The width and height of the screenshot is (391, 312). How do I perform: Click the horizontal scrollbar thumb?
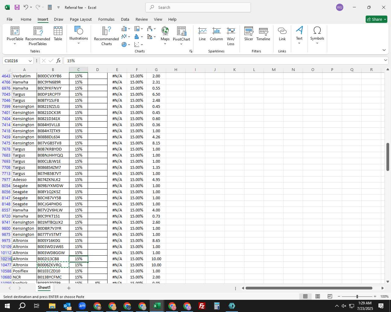(309, 288)
